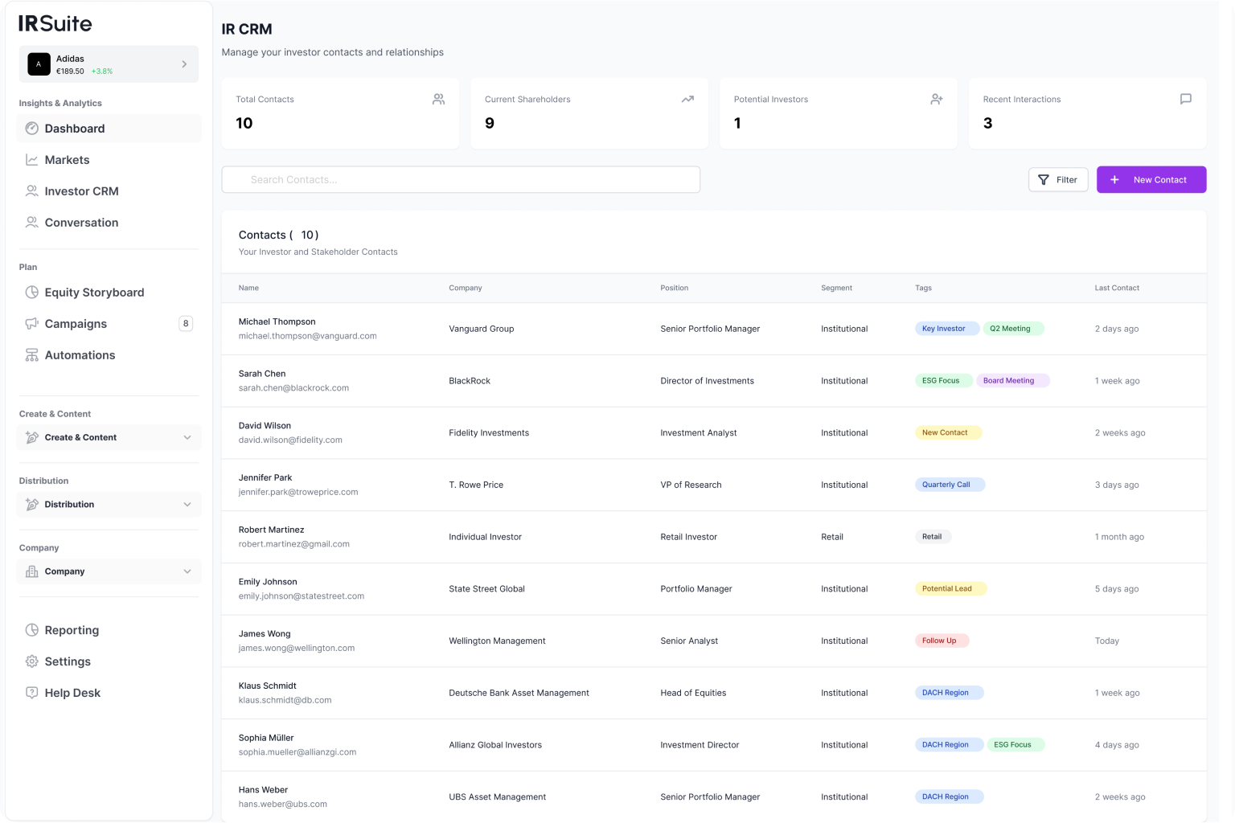Click the Help Desk question icon
This screenshot has width=1235, height=823.
pos(32,692)
